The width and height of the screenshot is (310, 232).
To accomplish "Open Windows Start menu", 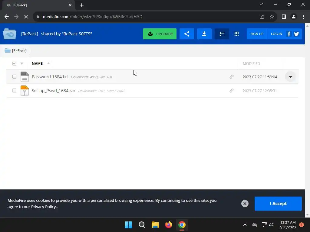I will (x=128, y=225).
